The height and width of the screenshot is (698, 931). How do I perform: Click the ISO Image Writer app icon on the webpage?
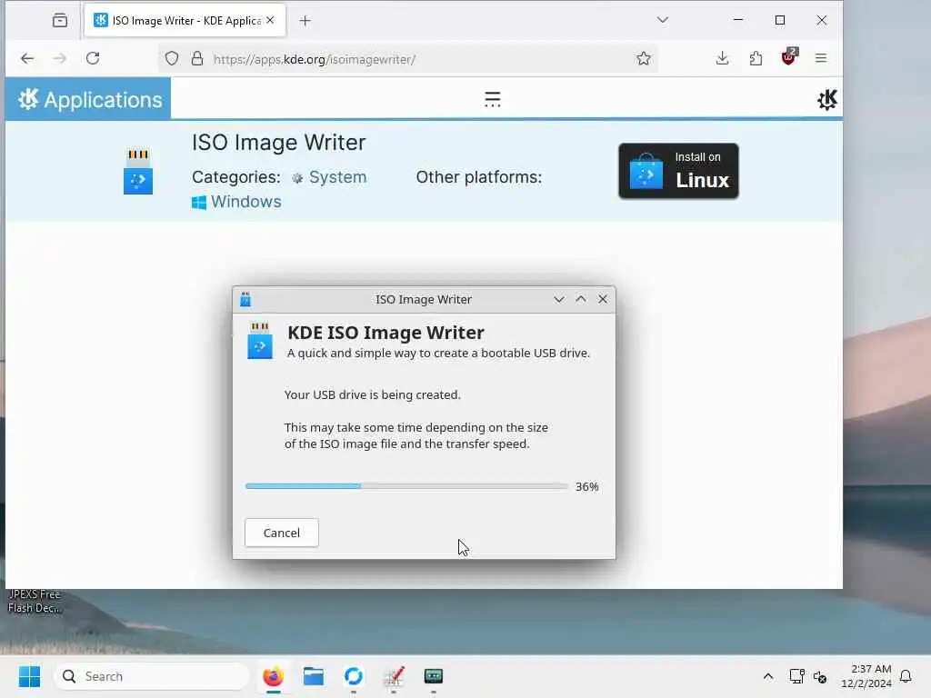tap(138, 172)
